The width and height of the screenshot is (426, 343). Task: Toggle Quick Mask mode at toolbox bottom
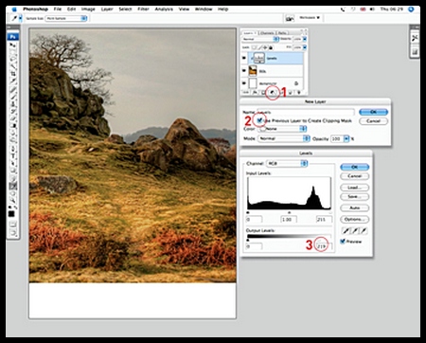tap(13, 225)
